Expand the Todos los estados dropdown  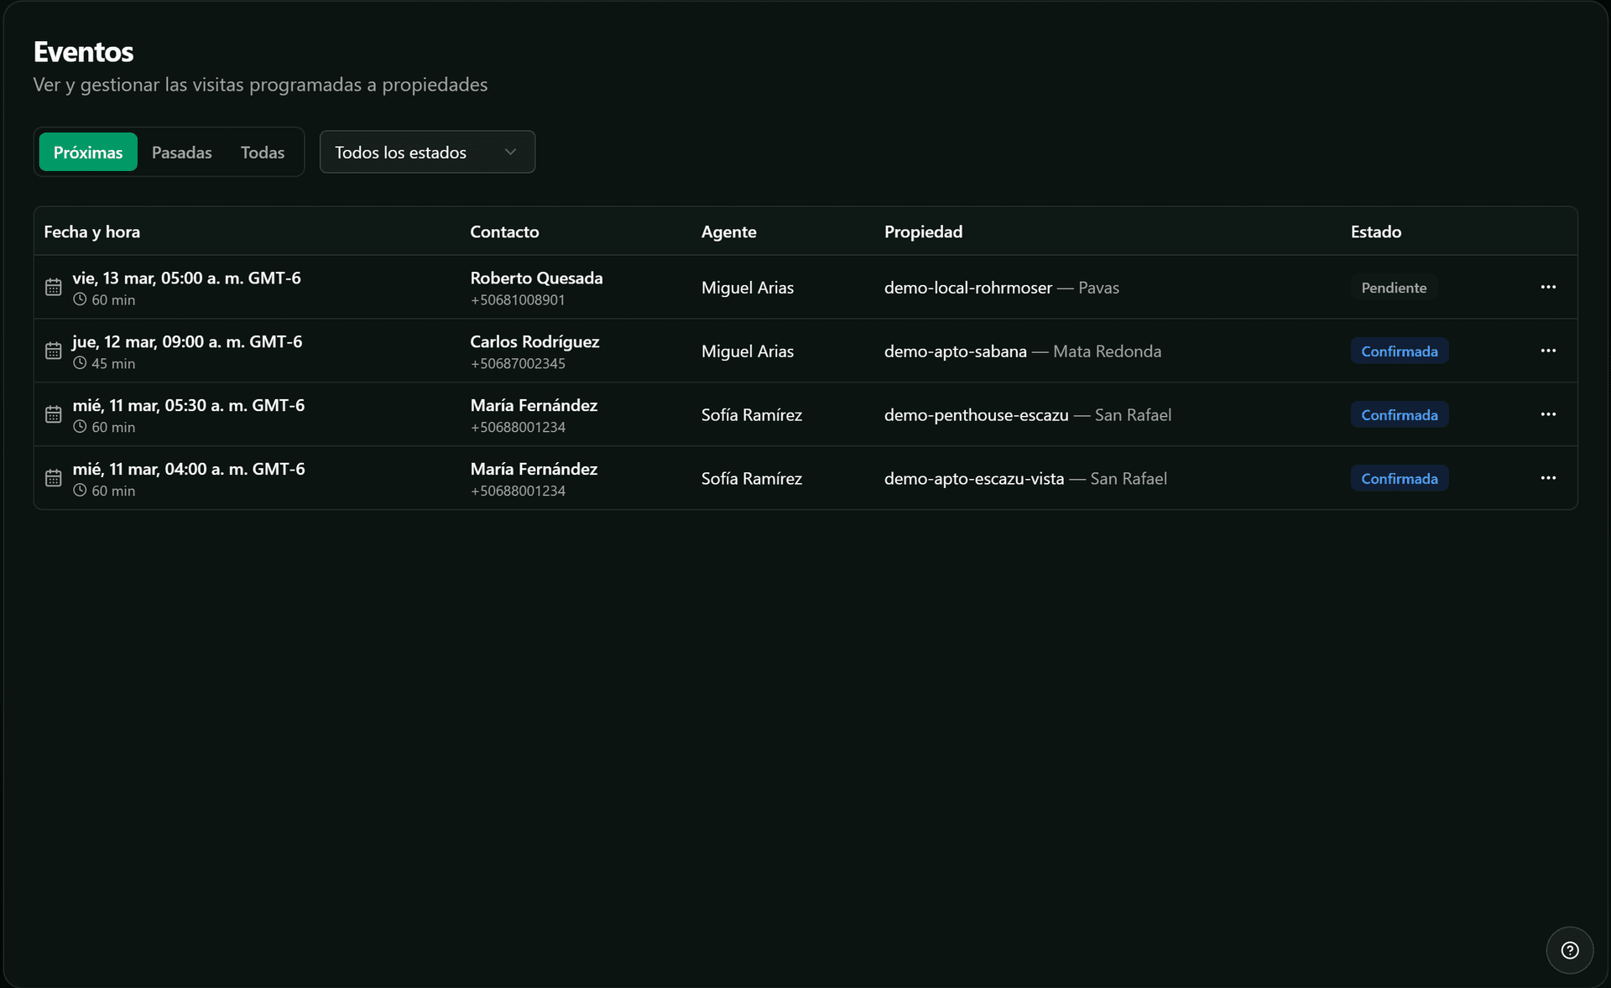click(x=426, y=152)
